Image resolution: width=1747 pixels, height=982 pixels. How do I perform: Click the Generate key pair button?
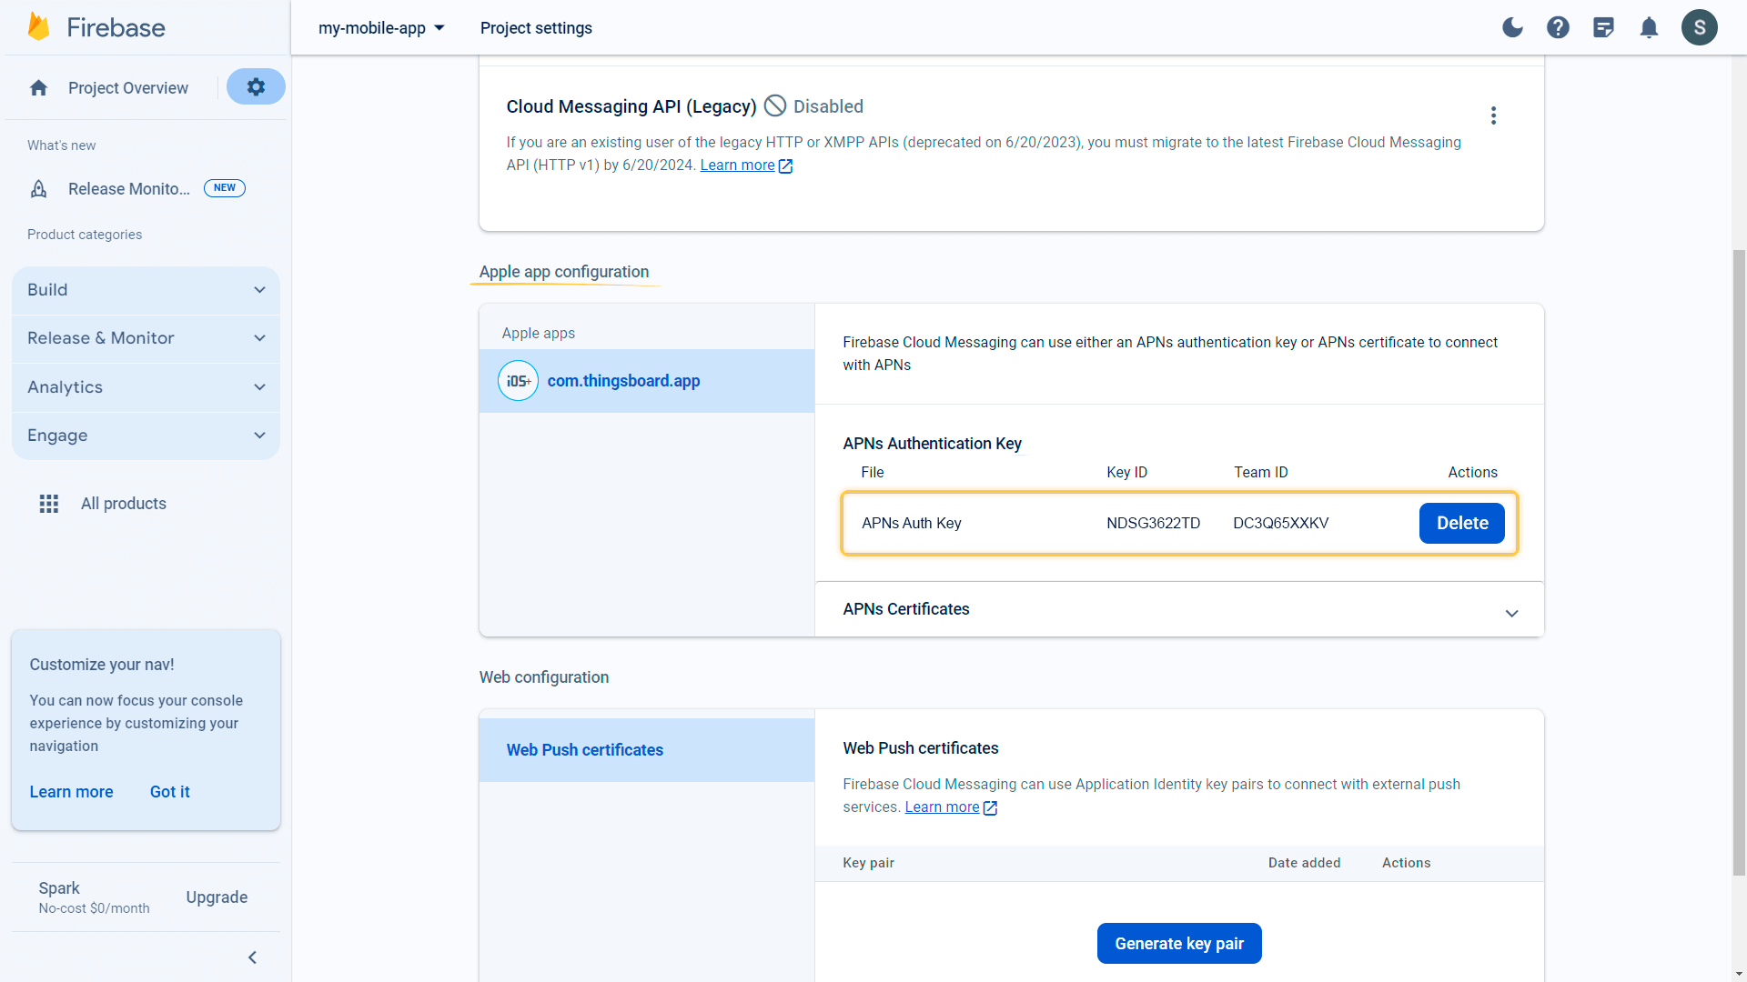tap(1178, 944)
